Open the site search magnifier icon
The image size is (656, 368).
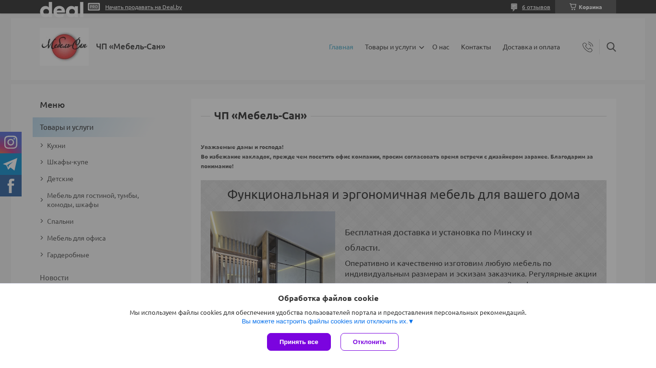point(611,47)
